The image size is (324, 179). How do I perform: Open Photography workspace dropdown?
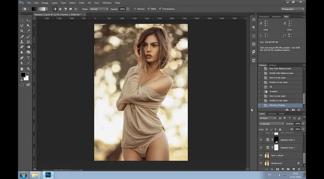pyautogui.click(x=293, y=9)
